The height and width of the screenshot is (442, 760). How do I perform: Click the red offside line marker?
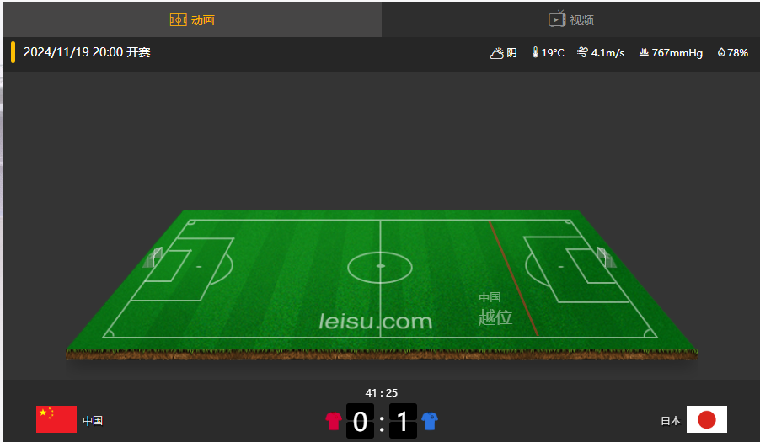514,278
